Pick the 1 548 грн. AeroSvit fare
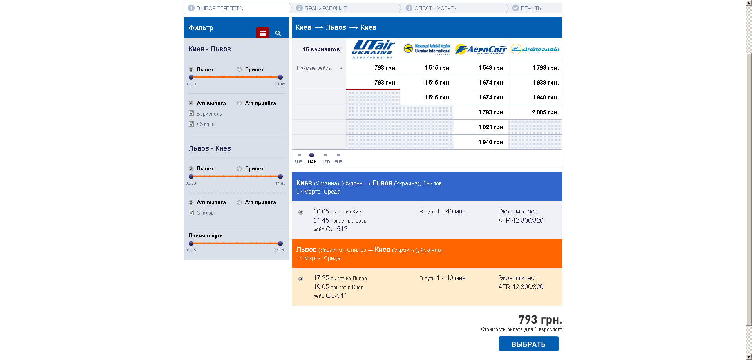 coord(491,68)
